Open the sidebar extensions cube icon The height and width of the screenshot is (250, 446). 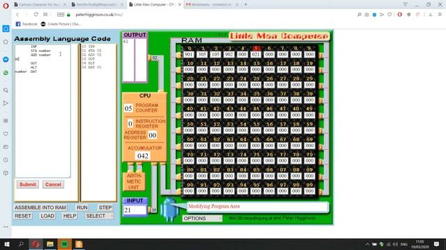(6, 173)
